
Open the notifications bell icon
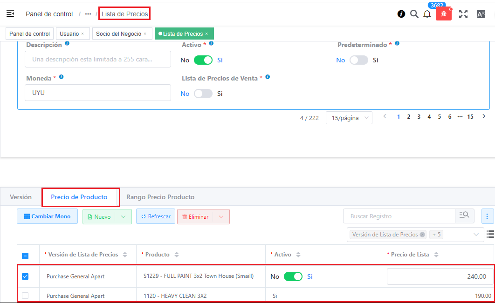point(427,14)
